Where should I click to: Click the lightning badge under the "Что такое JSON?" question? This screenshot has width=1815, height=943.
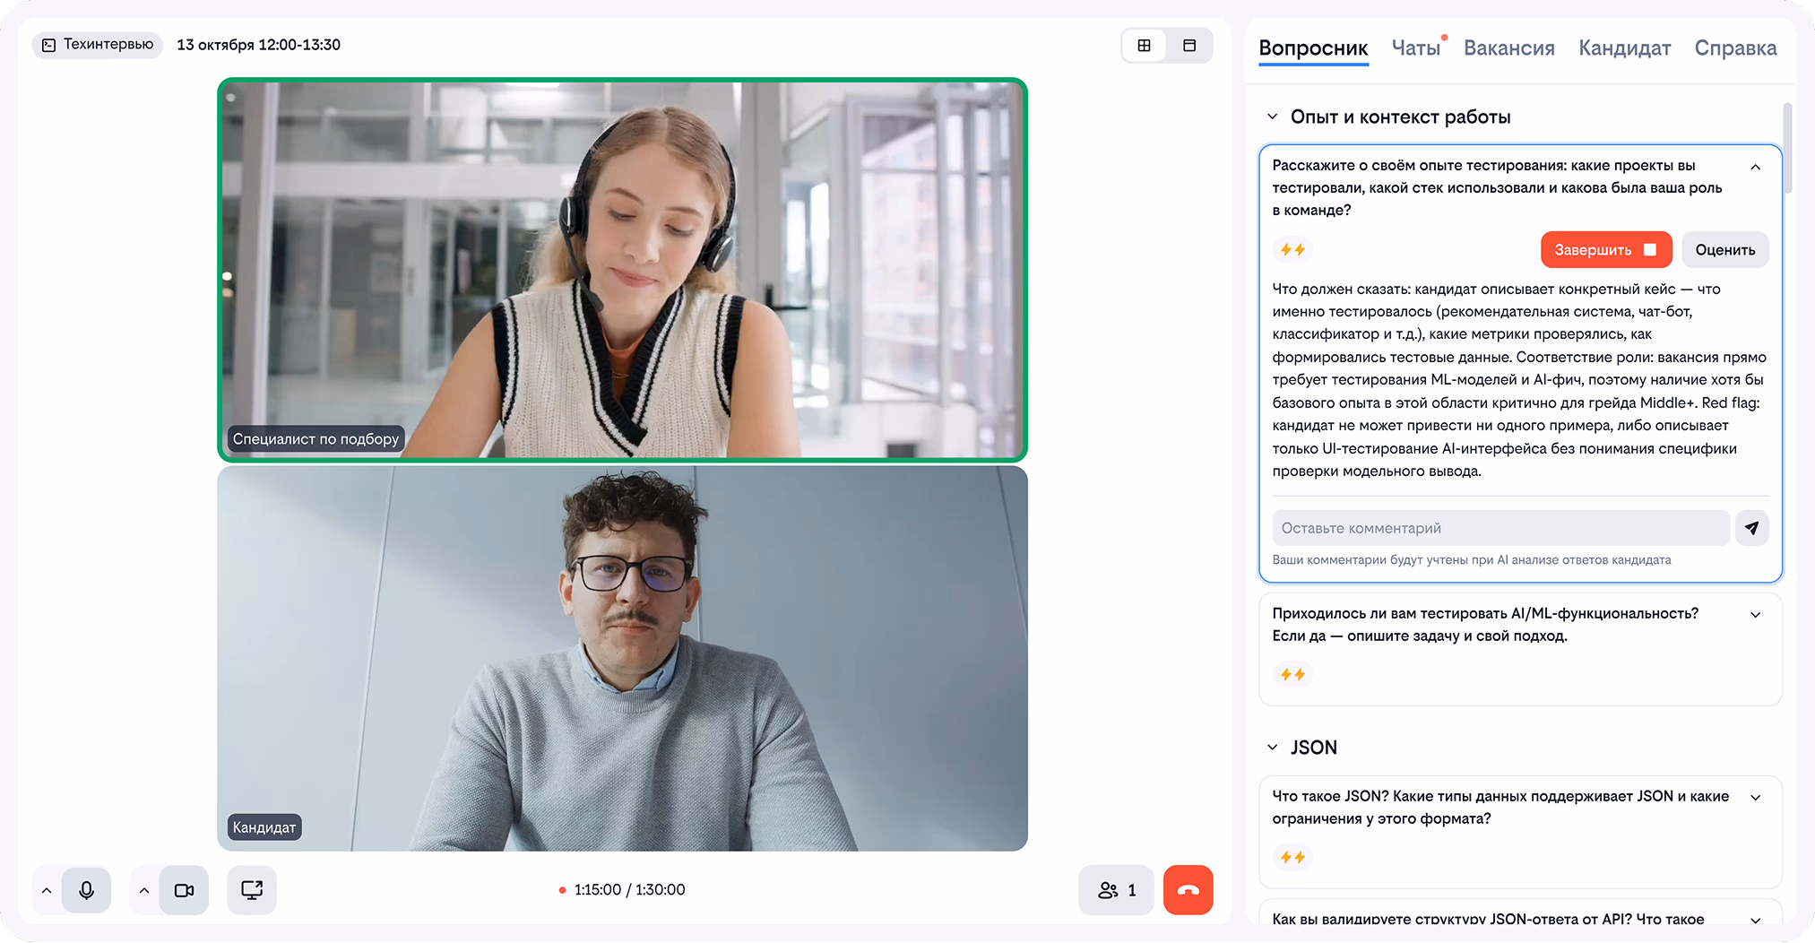tap(1292, 857)
